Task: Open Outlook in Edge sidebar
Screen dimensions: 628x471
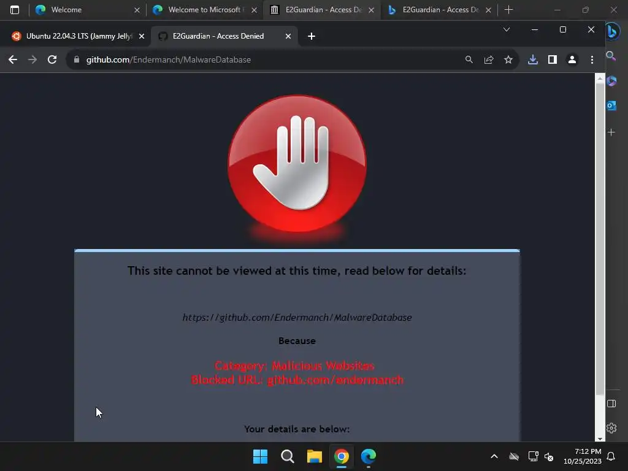Action: (611, 105)
